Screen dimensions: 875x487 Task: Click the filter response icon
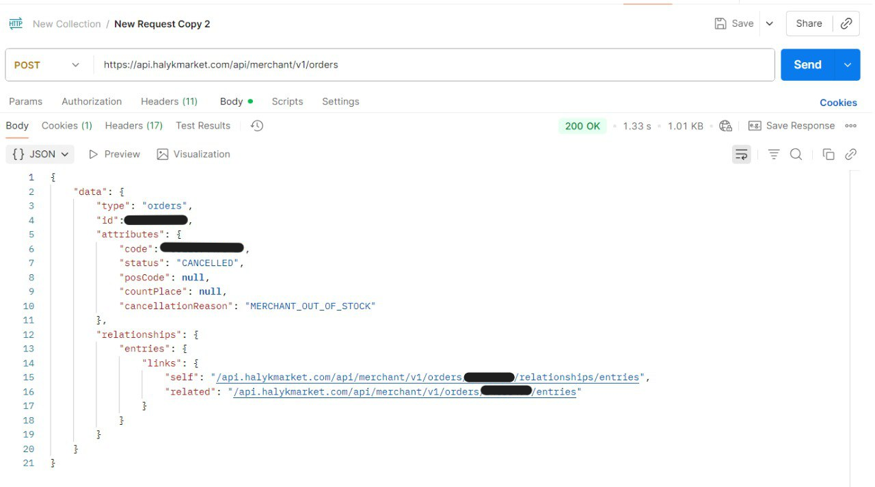pos(774,155)
